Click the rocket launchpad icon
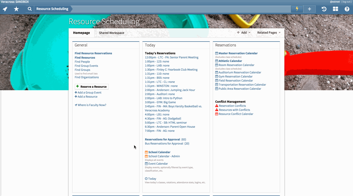Screen dimensions: 353x196 click(5, 9)
